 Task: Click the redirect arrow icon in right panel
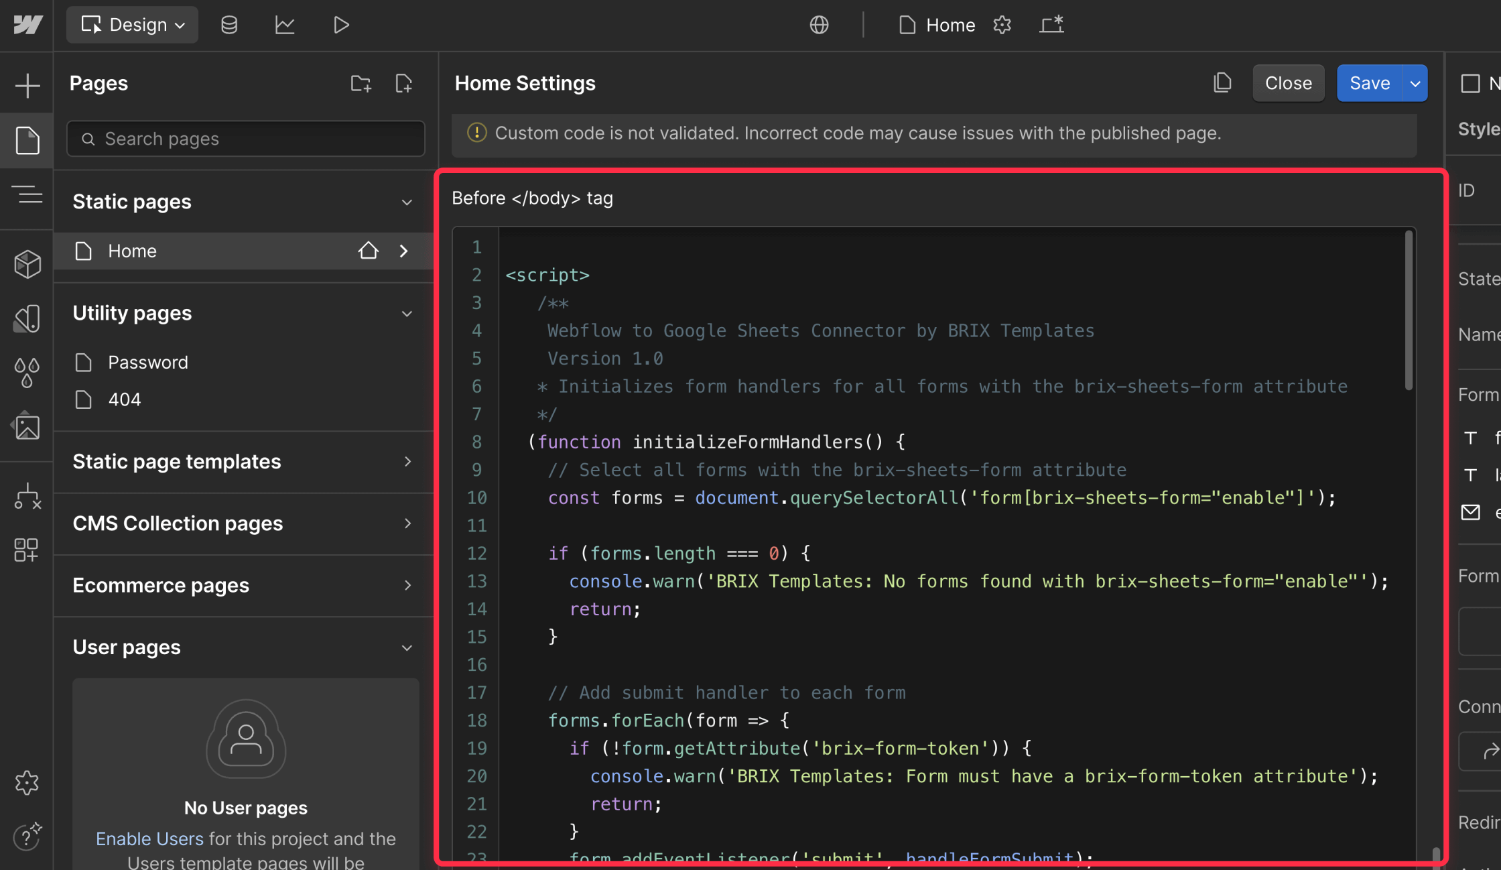coord(1491,752)
